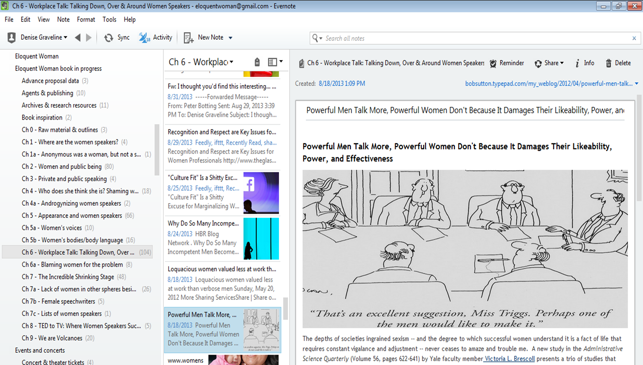Open 'Recognition and Respect are Key Issues' note
This screenshot has height=365, width=643.
222,147
